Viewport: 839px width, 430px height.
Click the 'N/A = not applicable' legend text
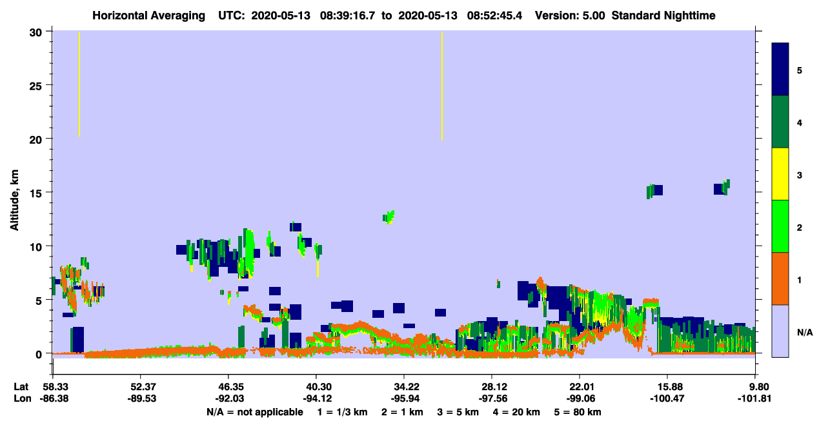click(x=254, y=412)
